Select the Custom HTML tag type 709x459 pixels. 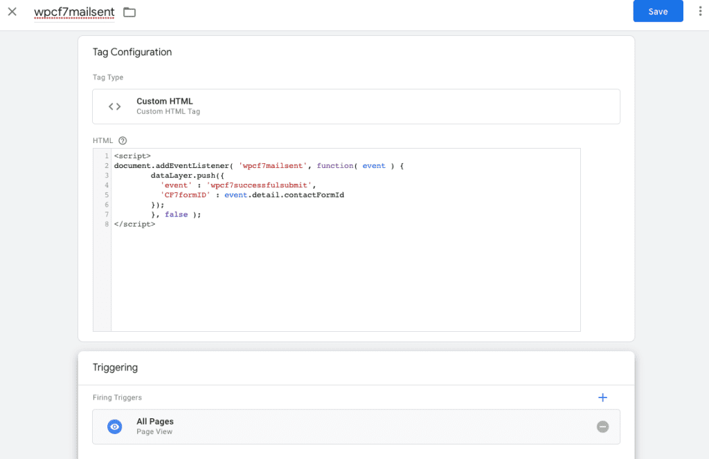[x=357, y=106]
